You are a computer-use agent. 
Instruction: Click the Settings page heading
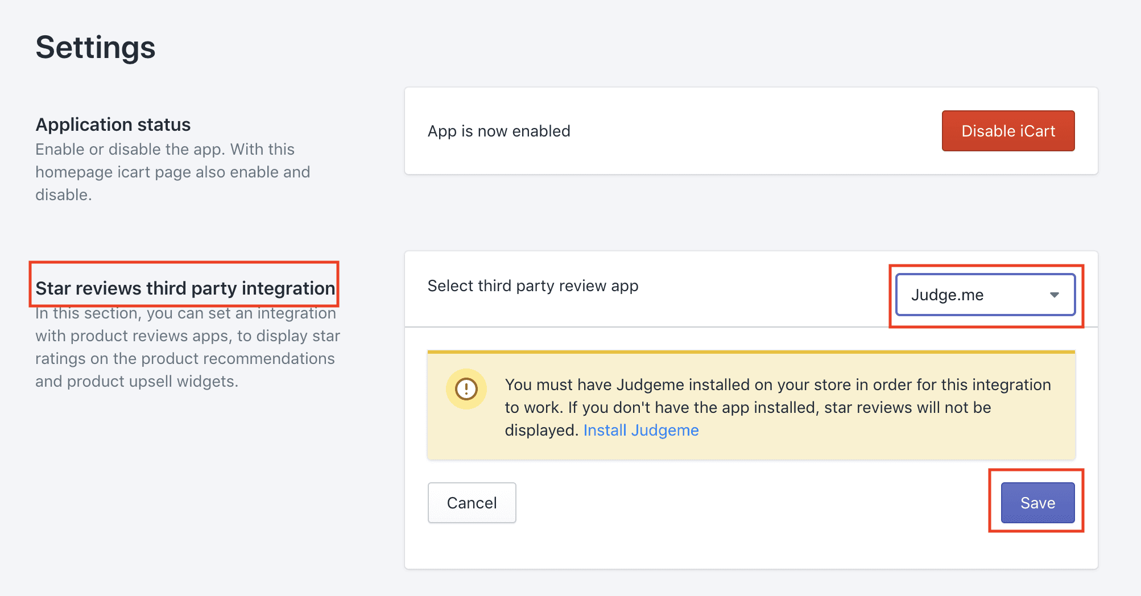coord(95,47)
